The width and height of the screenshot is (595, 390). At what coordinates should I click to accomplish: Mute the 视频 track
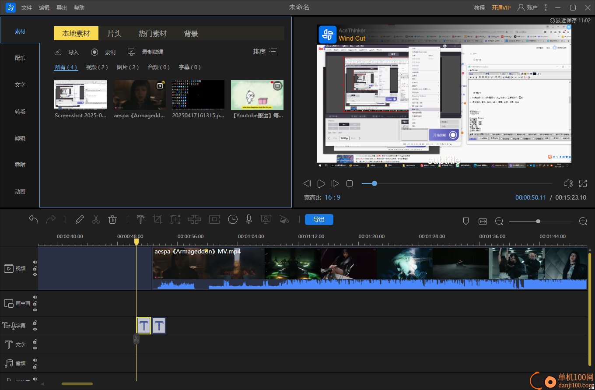point(35,262)
